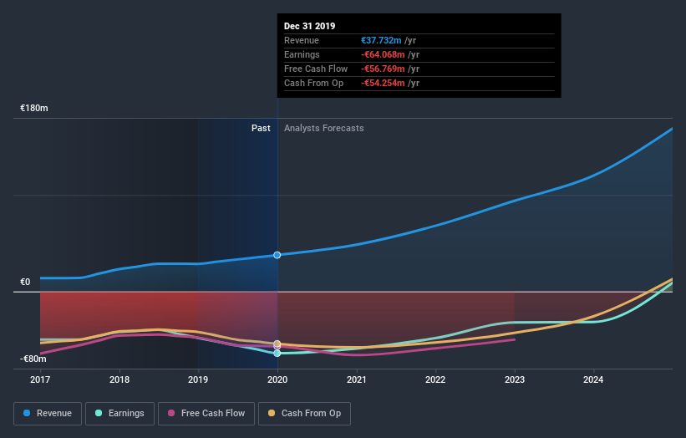Click the orange dot in Cash From Op legend
The image size is (686, 438).
[272, 413]
